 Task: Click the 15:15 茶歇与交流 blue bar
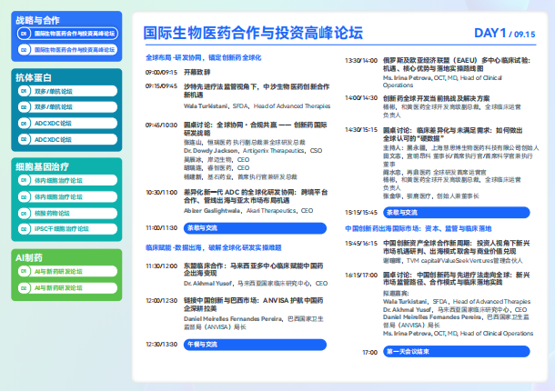(x=456, y=212)
